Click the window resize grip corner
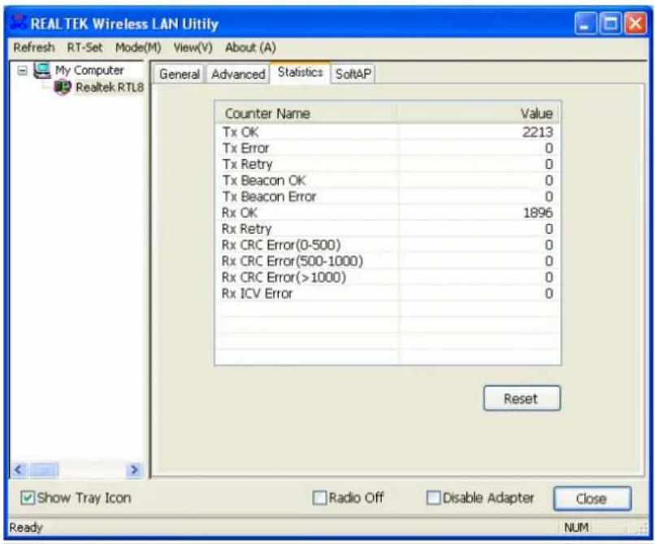655x544 pixels. (642, 529)
